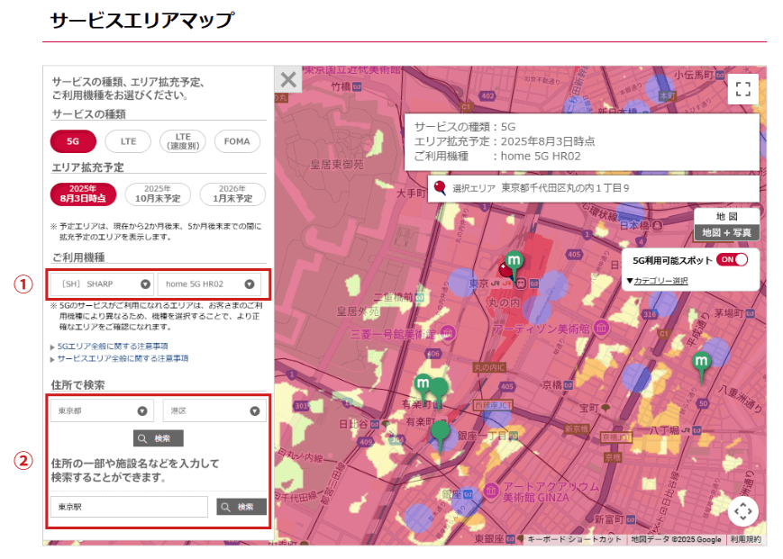
Task: Click 地図データ ©2025 Google attribution
Action: (x=676, y=539)
